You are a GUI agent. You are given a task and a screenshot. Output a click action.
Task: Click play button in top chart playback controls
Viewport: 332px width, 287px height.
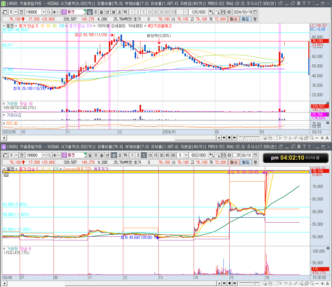tap(219, 138)
